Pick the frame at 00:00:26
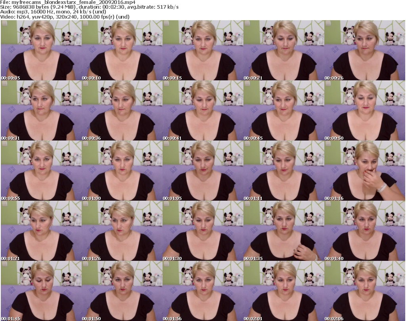The height and width of the screenshot is (321, 406). tap(364, 50)
